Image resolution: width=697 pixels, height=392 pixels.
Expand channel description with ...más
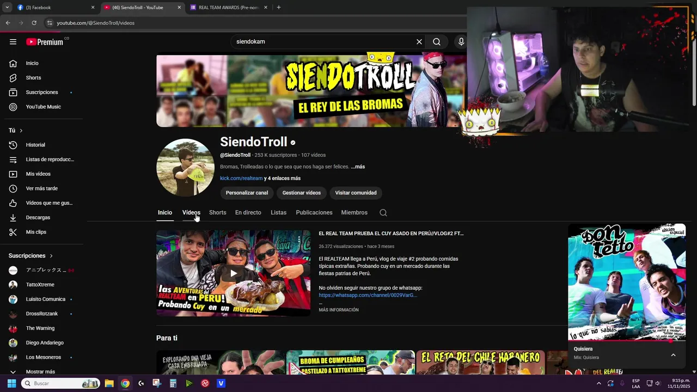click(x=358, y=167)
